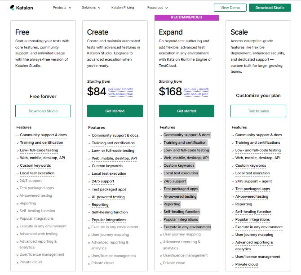This screenshot has width=301, height=275.
Task: Click checkmark icon beside Expand plan's Reporting
Action: [161, 204]
